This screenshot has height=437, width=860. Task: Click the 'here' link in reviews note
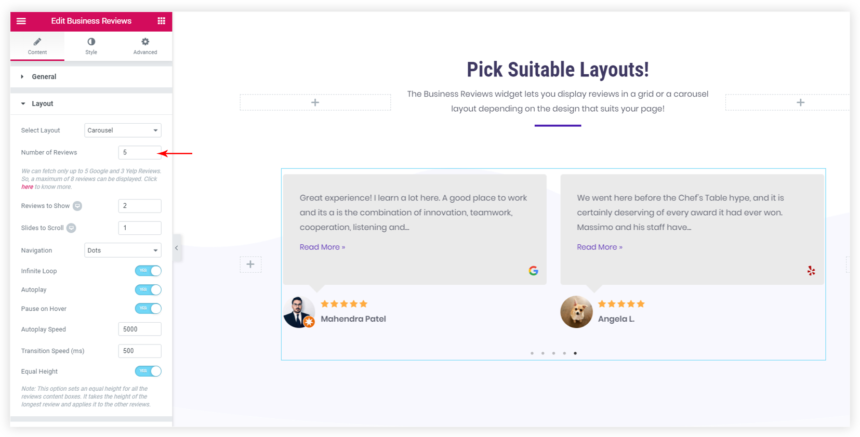pyautogui.click(x=27, y=187)
